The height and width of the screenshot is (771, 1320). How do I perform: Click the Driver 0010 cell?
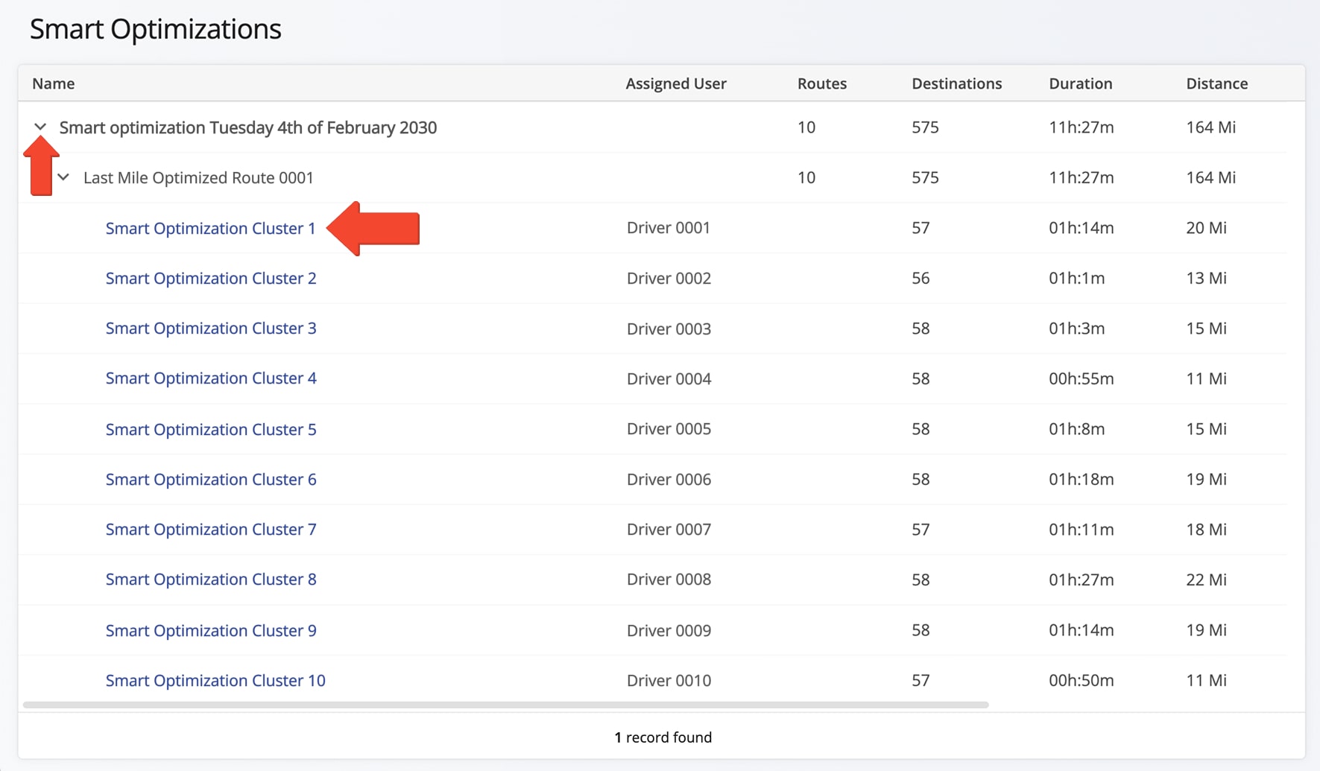669,680
